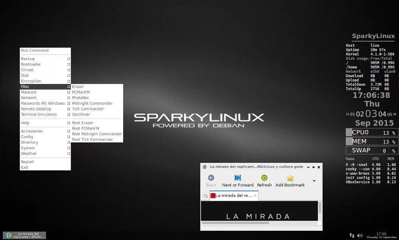The width and height of the screenshot is (399, 240).
Task: Click the 17:06:38 Conky clock
Action: click(x=371, y=95)
